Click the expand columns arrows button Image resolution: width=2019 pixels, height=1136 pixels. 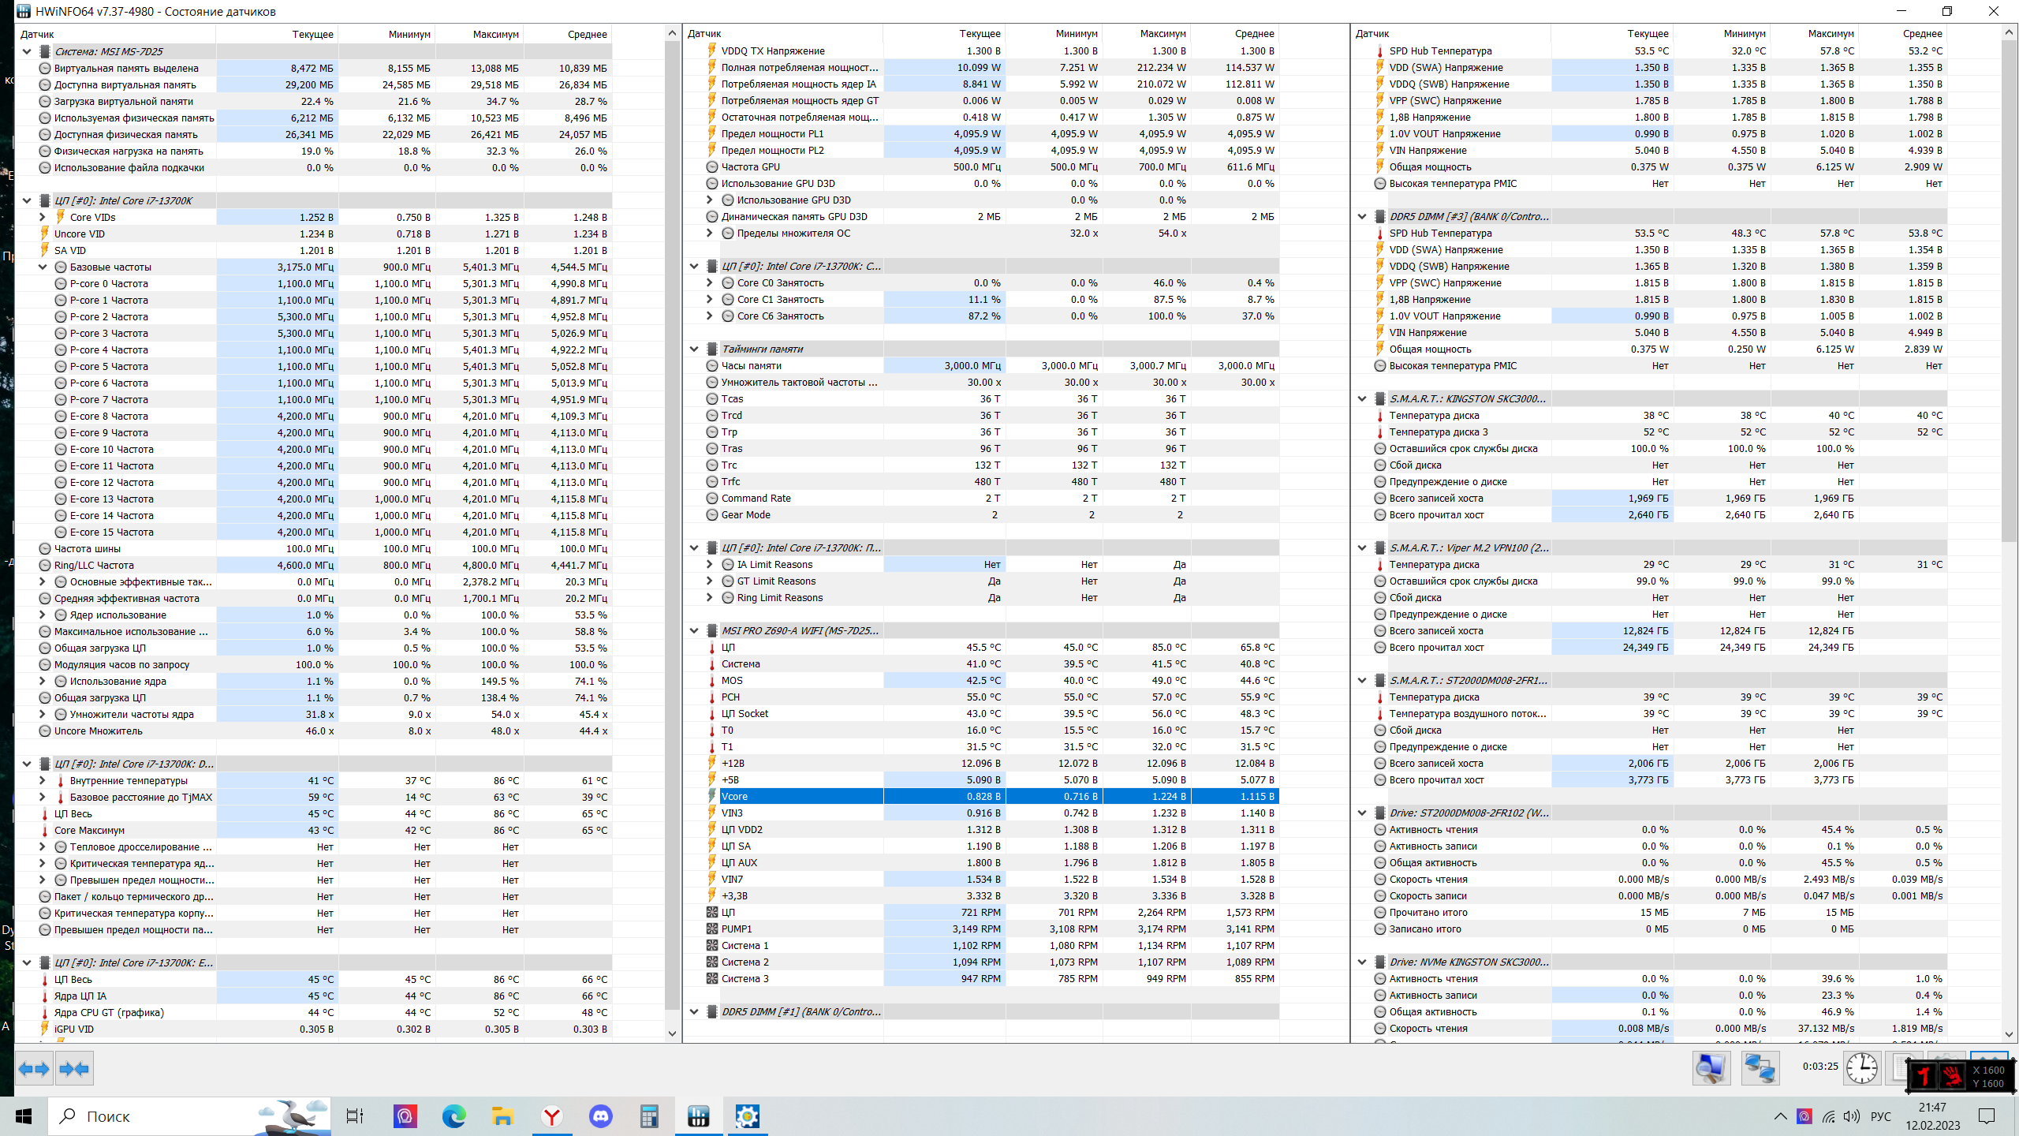[34, 1069]
